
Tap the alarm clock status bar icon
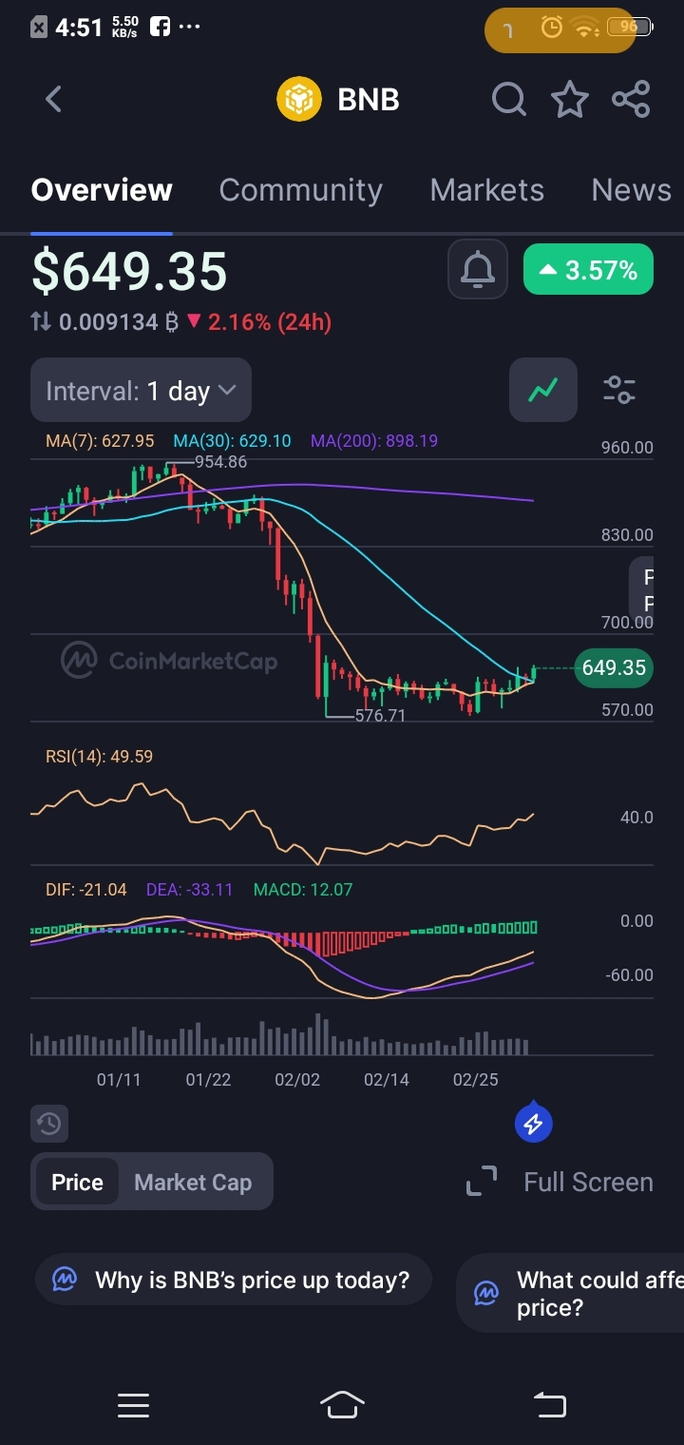[551, 28]
